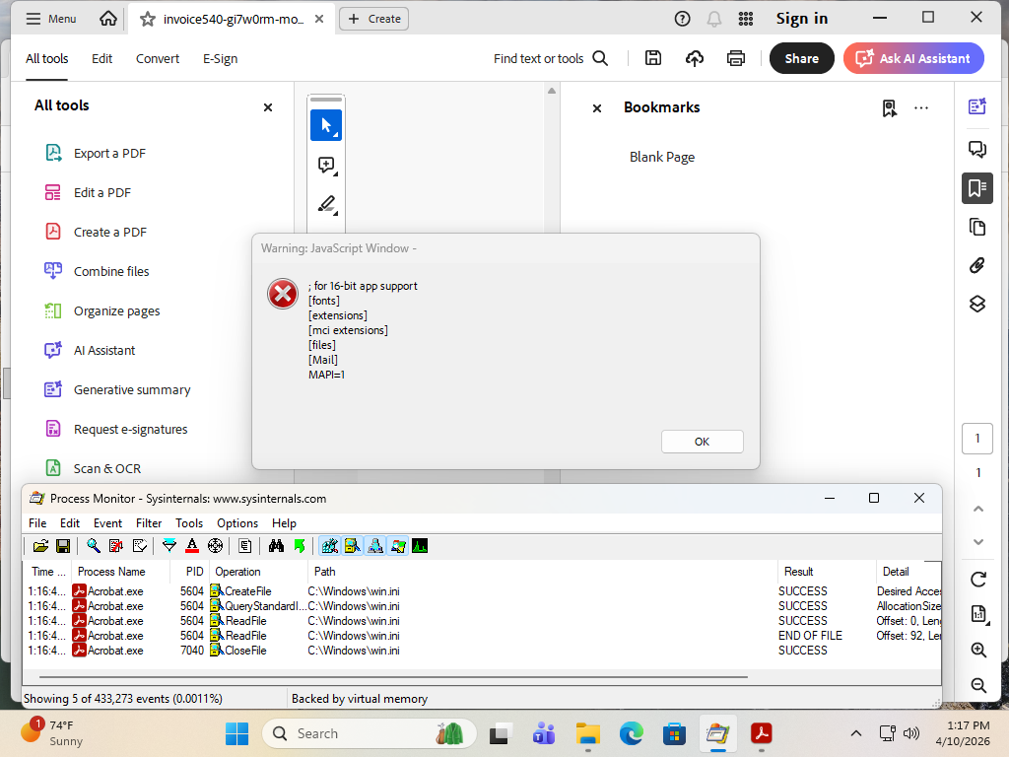
Task: Click the Find binoculars icon in Procmon
Action: [x=276, y=546]
